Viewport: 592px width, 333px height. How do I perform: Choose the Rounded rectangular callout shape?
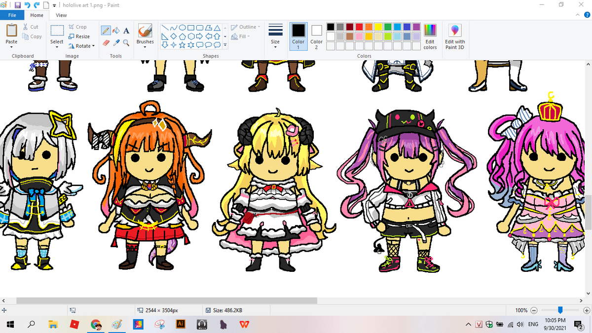(199, 45)
